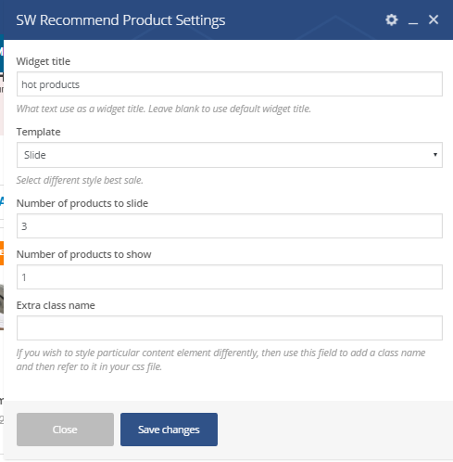The width and height of the screenshot is (453, 462).
Task: Close the settings dialog with X icon
Action: pyautogui.click(x=434, y=19)
